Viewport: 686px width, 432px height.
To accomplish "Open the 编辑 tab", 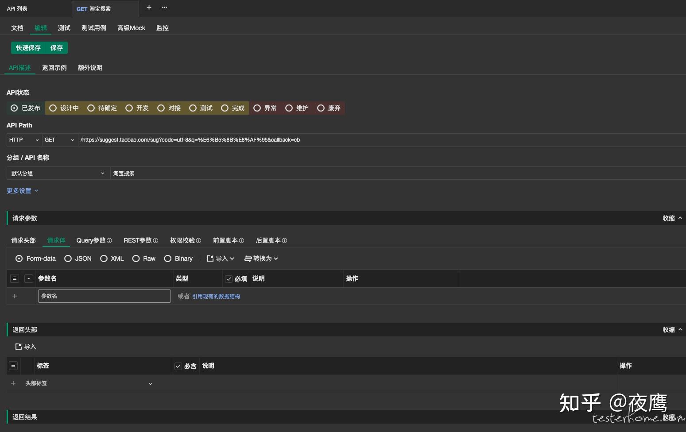I will pos(41,28).
